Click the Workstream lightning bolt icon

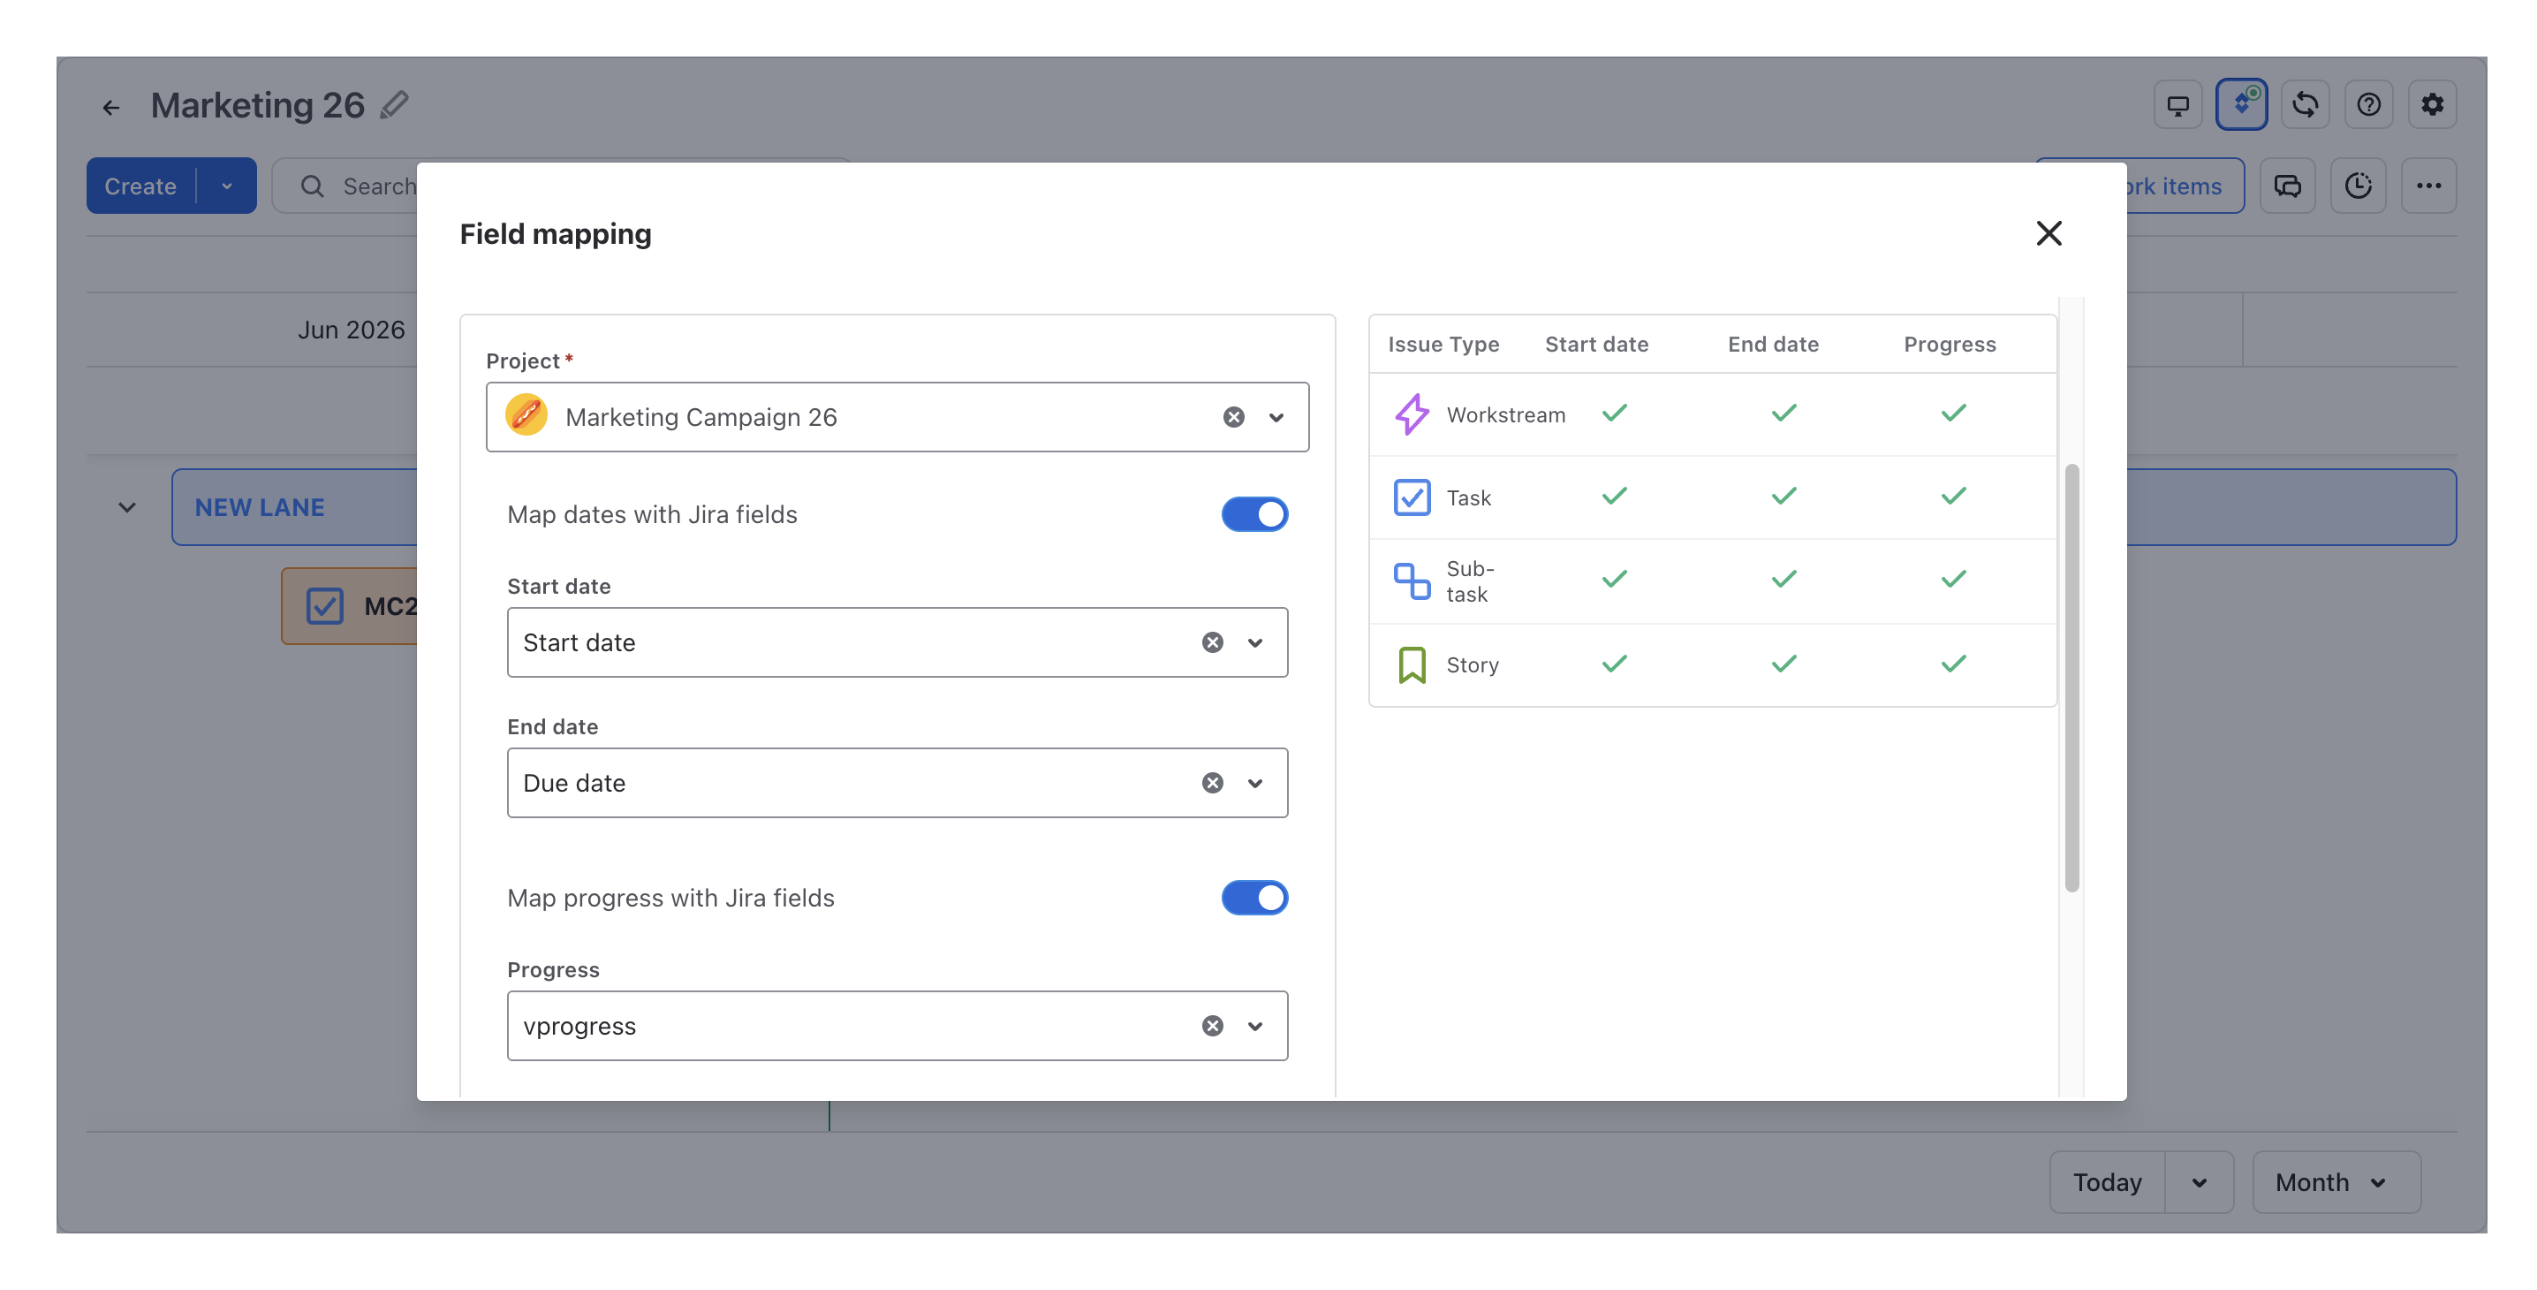1412,414
